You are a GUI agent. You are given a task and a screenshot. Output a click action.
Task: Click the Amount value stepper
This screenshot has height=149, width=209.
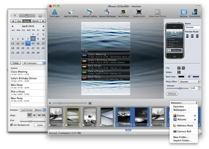199,88
